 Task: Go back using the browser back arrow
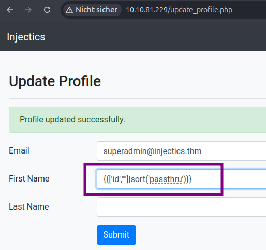tap(10, 10)
